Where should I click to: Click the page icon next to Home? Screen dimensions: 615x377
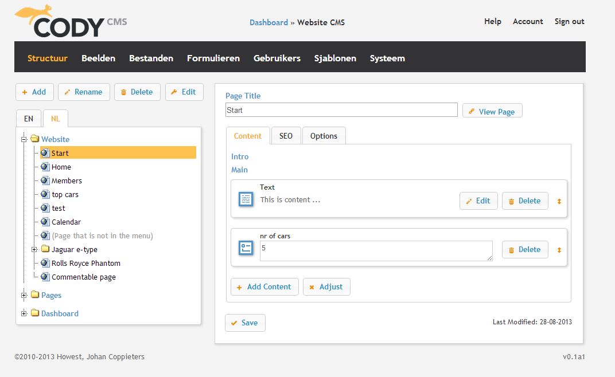45,167
